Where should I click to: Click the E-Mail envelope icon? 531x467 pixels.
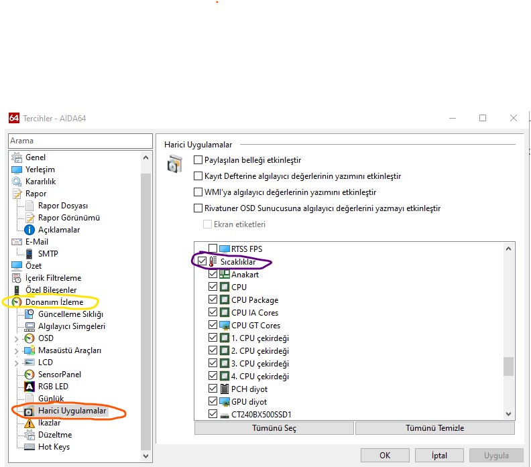tap(17, 242)
